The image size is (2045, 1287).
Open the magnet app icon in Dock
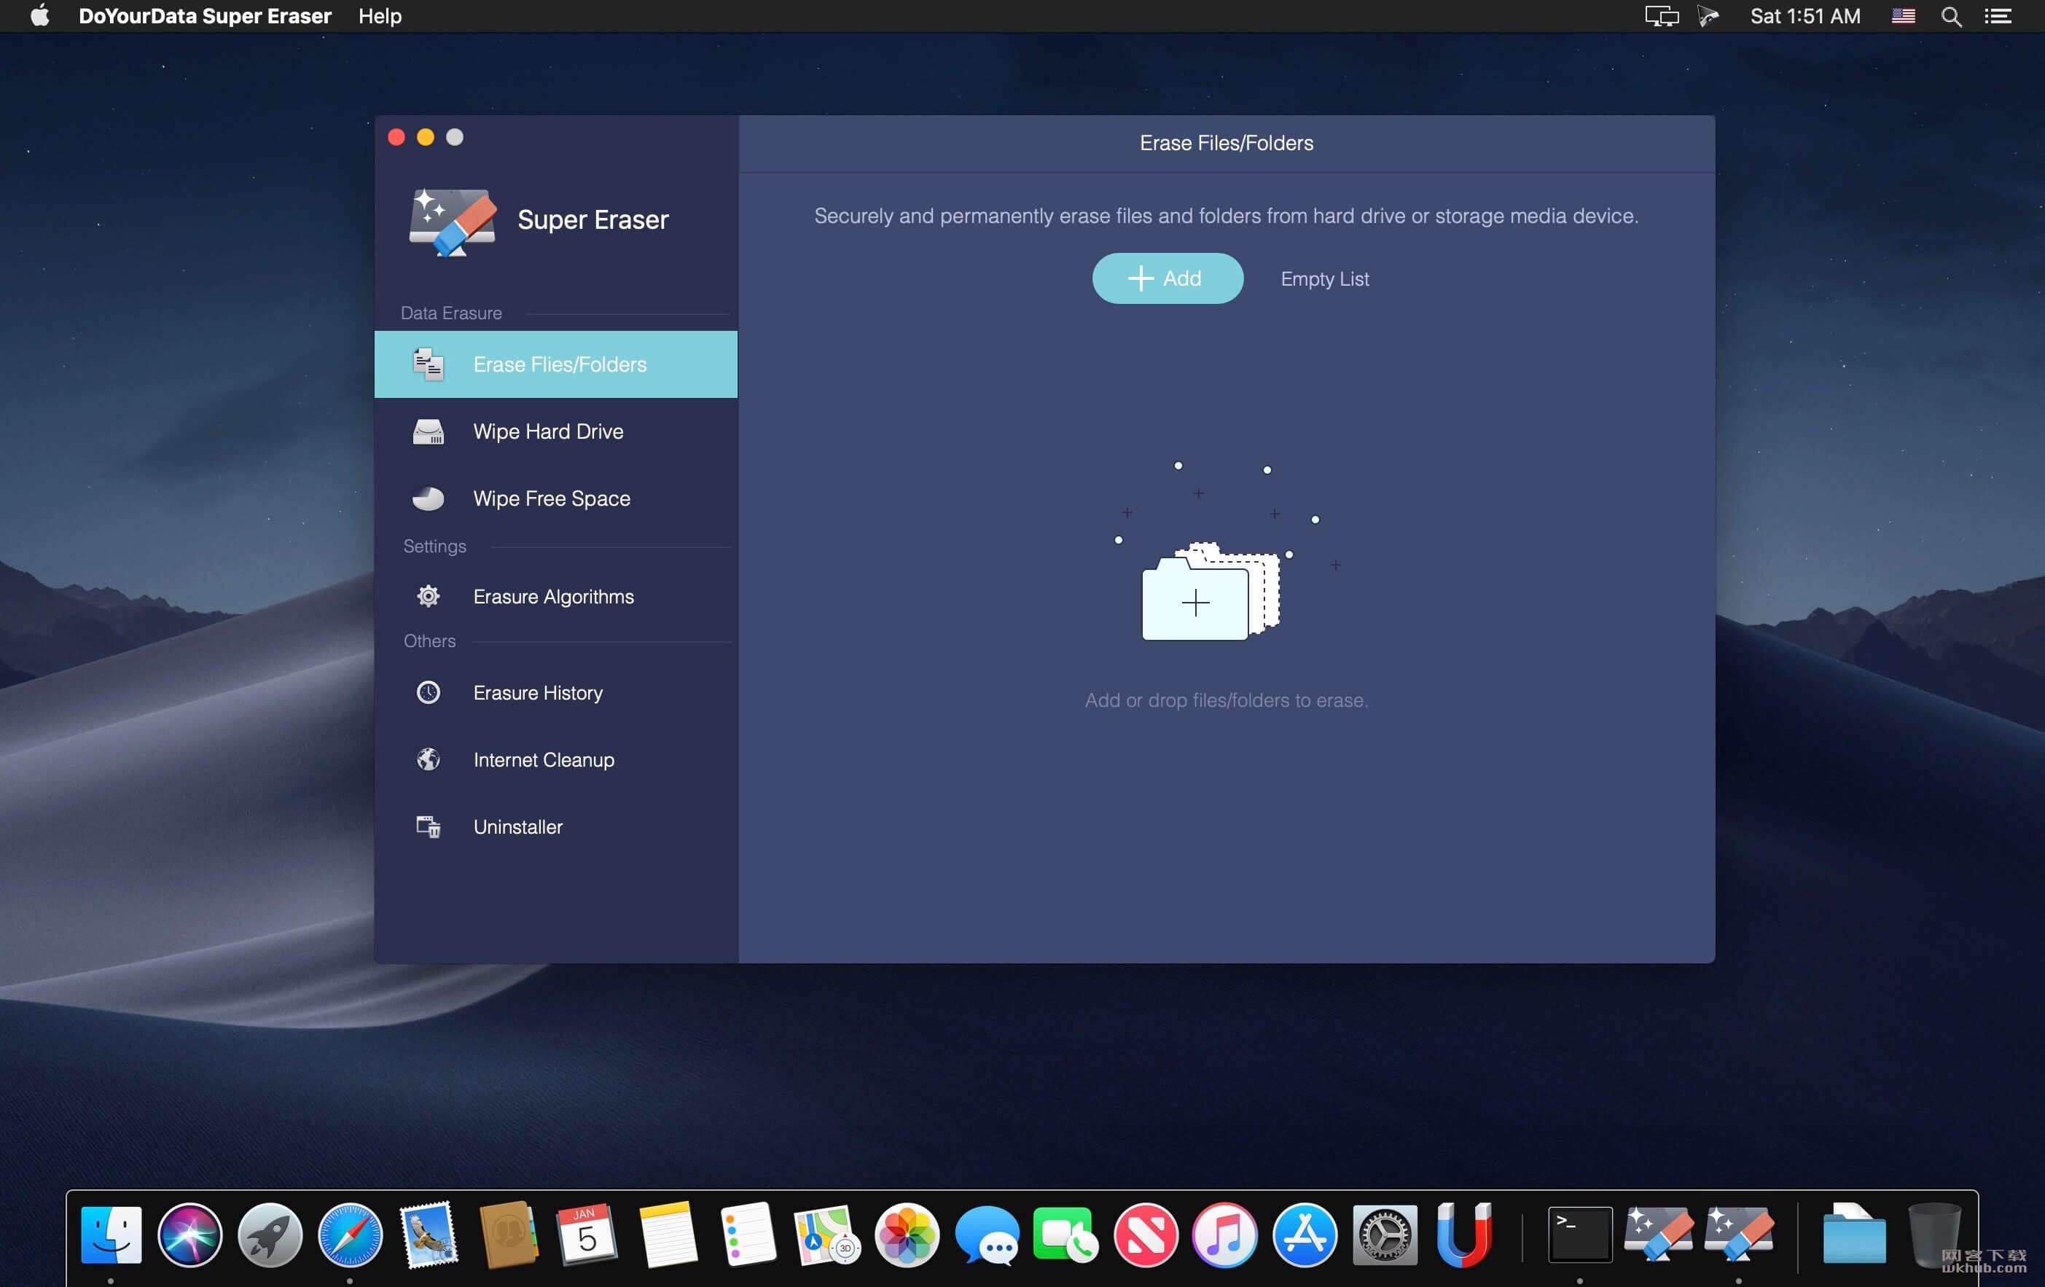(x=1464, y=1235)
